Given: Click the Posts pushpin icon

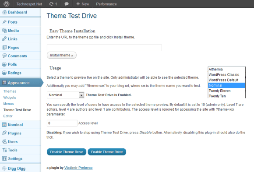Looking at the screenshot, I should click(4, 22).
